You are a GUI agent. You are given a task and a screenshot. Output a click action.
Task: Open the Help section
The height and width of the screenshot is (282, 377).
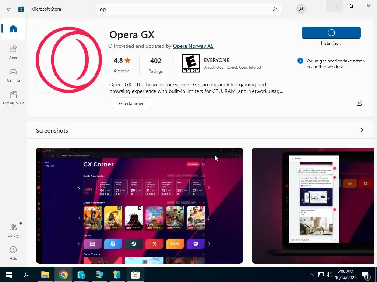click(13, 253)
